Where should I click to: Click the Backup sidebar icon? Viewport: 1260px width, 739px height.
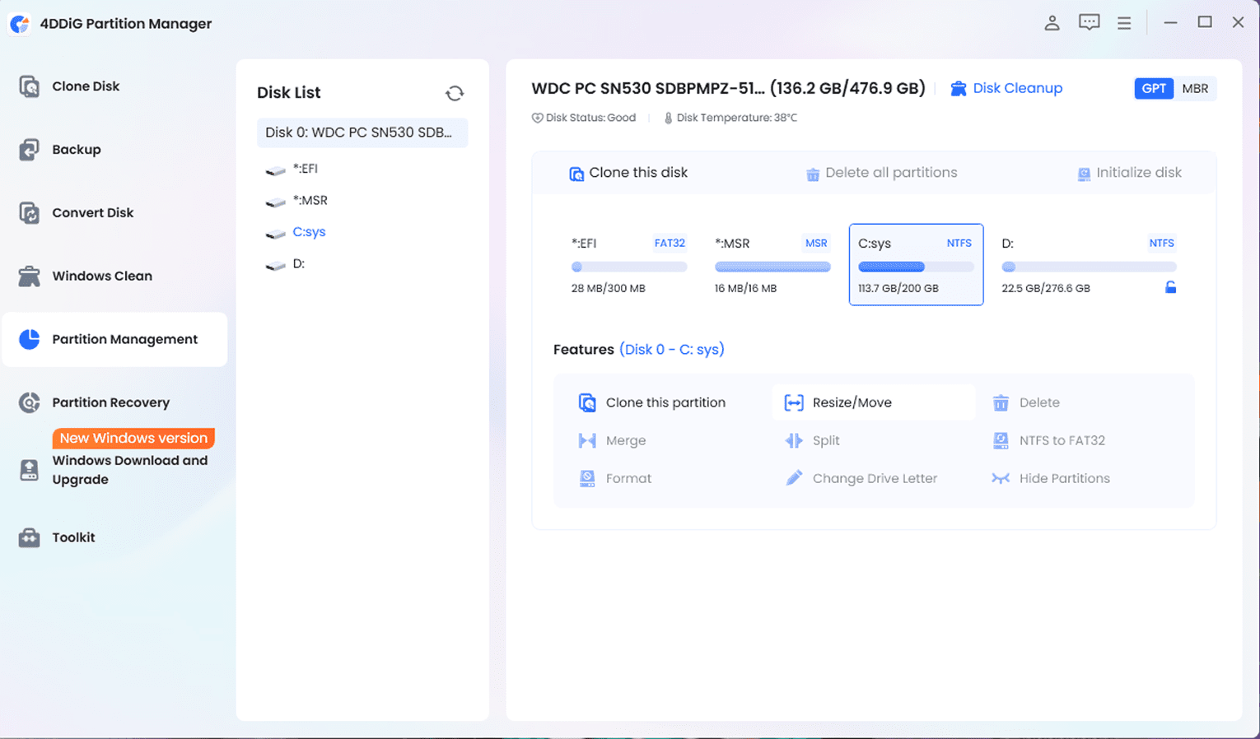(29, 150)
